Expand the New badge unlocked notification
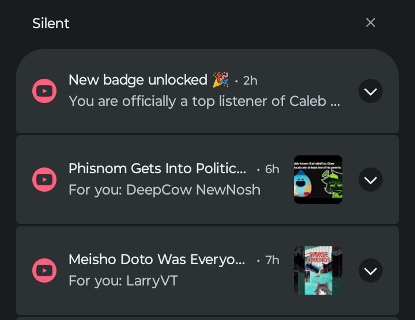The image size is (415, 320). (x=371, y=91)
